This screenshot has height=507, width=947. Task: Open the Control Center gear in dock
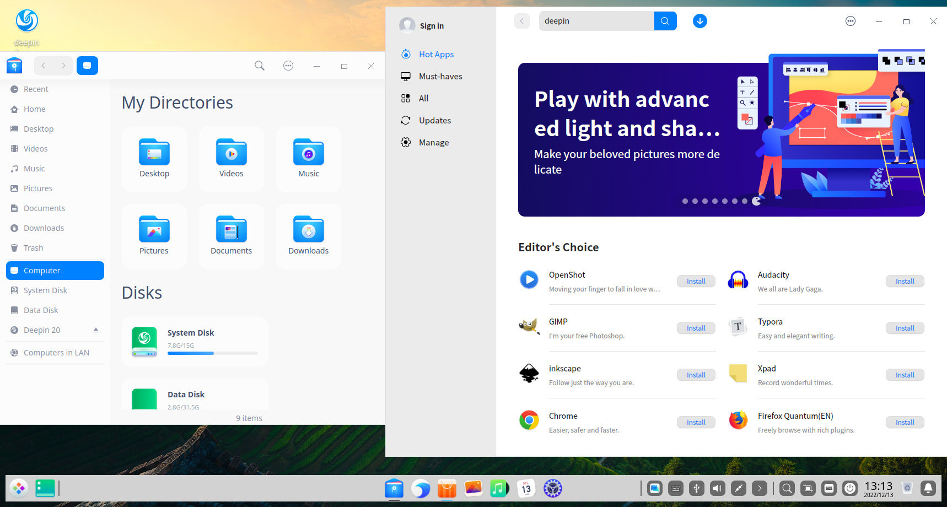pyautogui.click(x=553, y=488)
